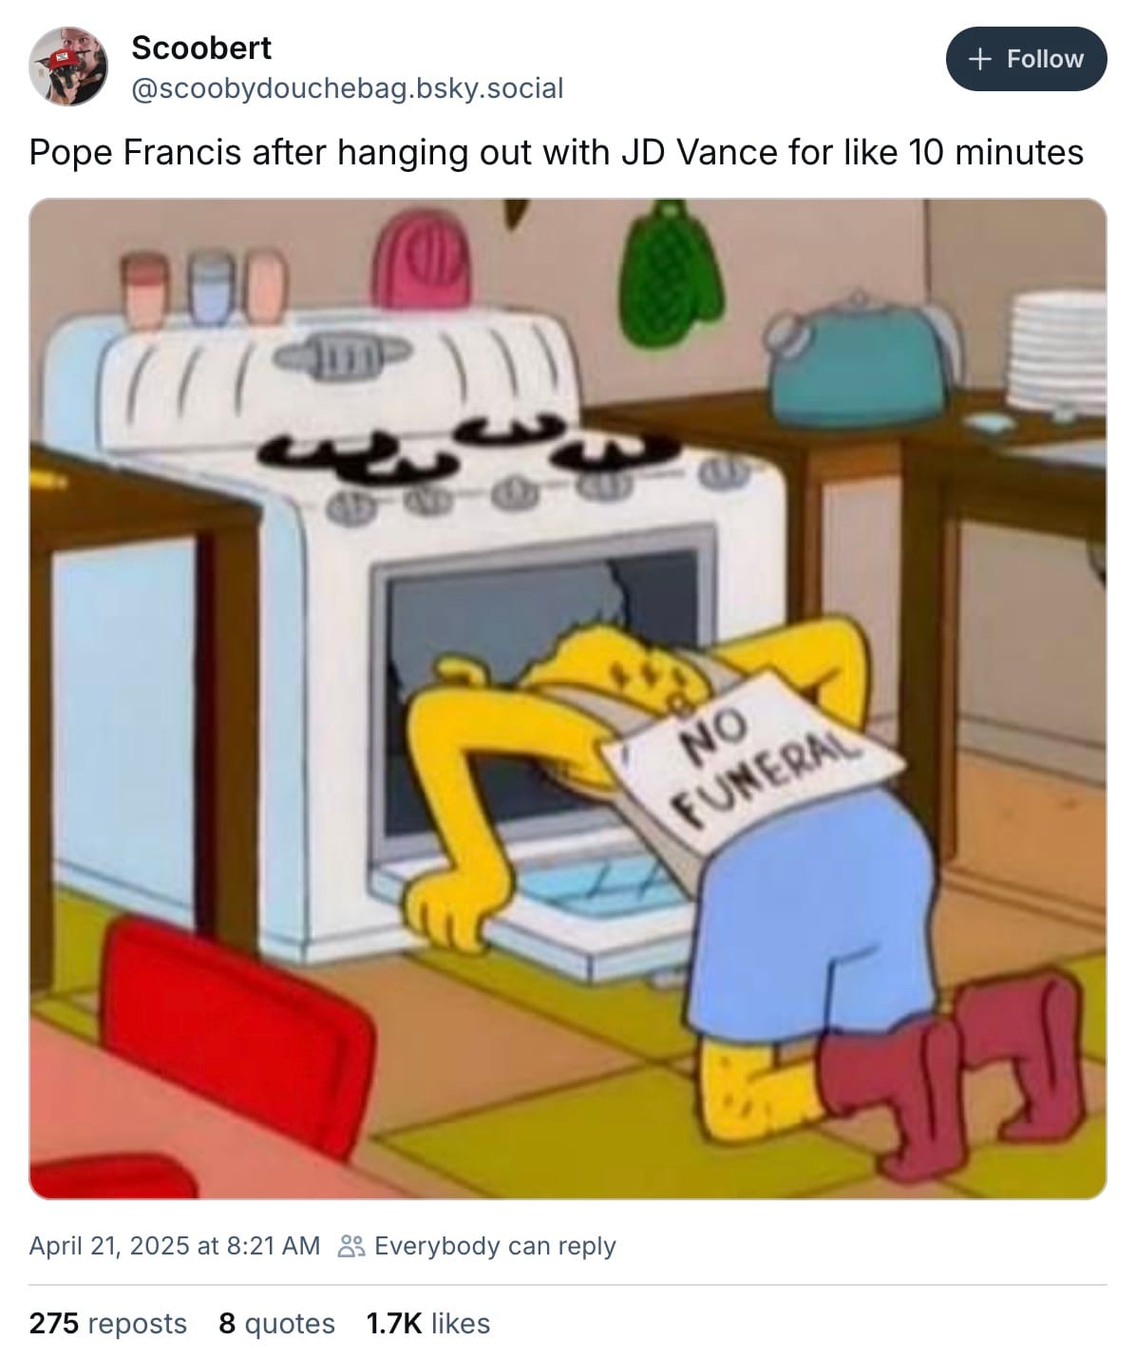1136x1359 pixels.
Task: Open Scoobert's profile avatar
Action: click(67, 66)
